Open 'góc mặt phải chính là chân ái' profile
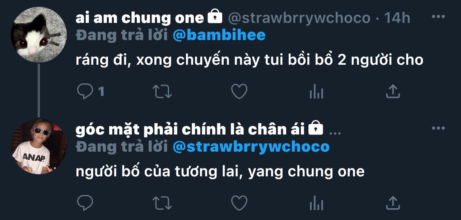Screen dimensions: 461x220 point(190,129)
